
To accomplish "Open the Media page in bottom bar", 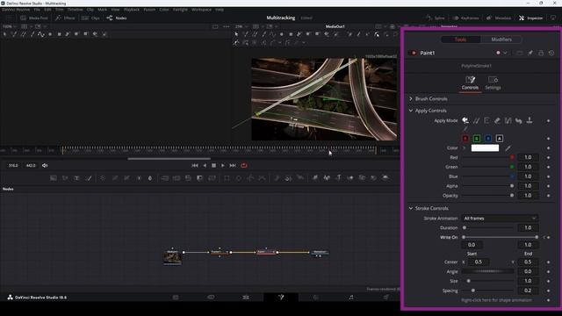I will 176,297.
